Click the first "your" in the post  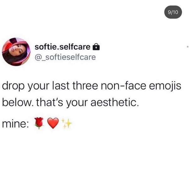point(38,87)
